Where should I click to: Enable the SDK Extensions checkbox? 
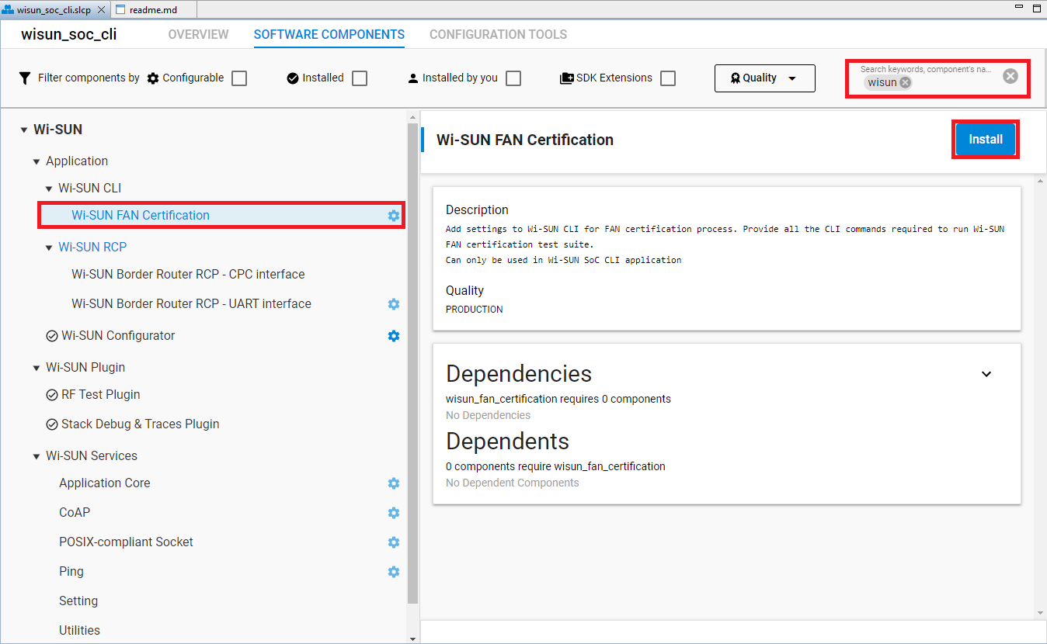[x=668, y=78]
